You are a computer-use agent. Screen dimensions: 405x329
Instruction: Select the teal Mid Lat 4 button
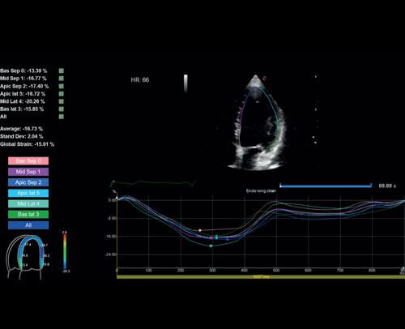[28, 203]
